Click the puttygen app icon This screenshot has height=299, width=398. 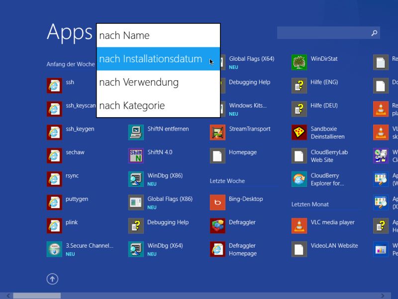coord(54,202)
